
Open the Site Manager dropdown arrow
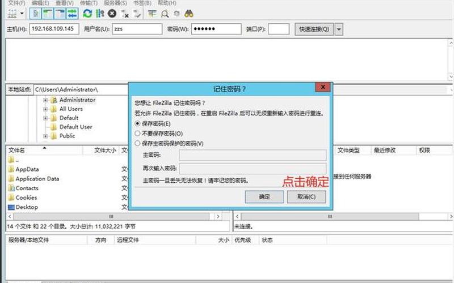tap(22, 13)
